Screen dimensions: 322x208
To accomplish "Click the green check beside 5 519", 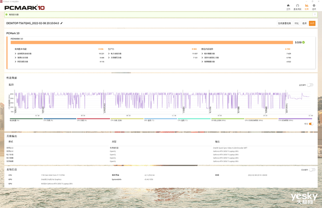I will point(304,42).
